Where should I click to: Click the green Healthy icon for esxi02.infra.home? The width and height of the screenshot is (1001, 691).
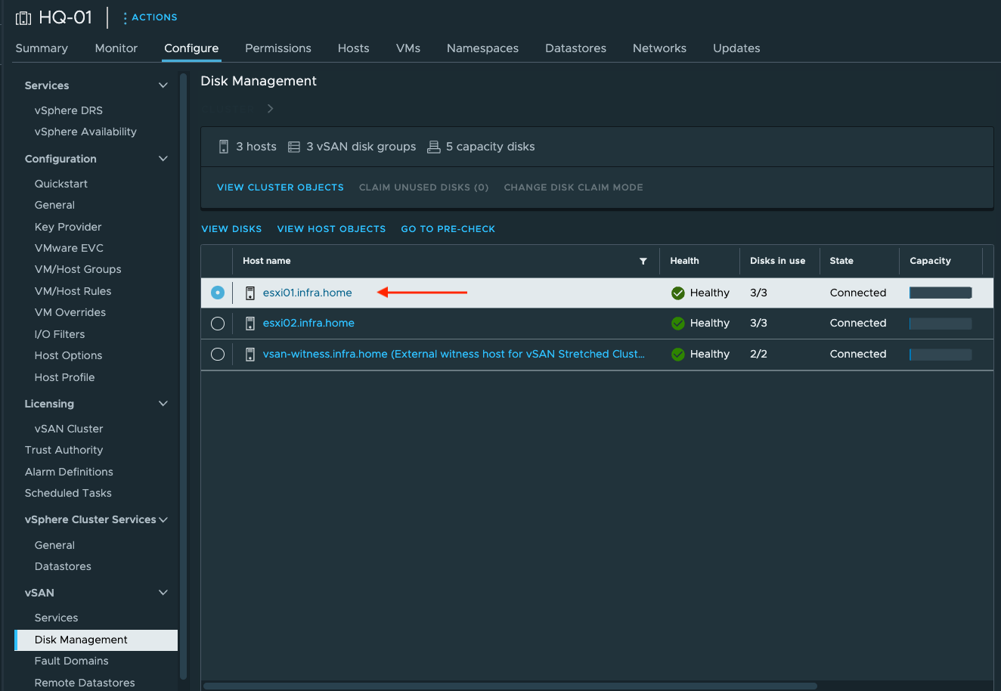click(x=677, y=323)
